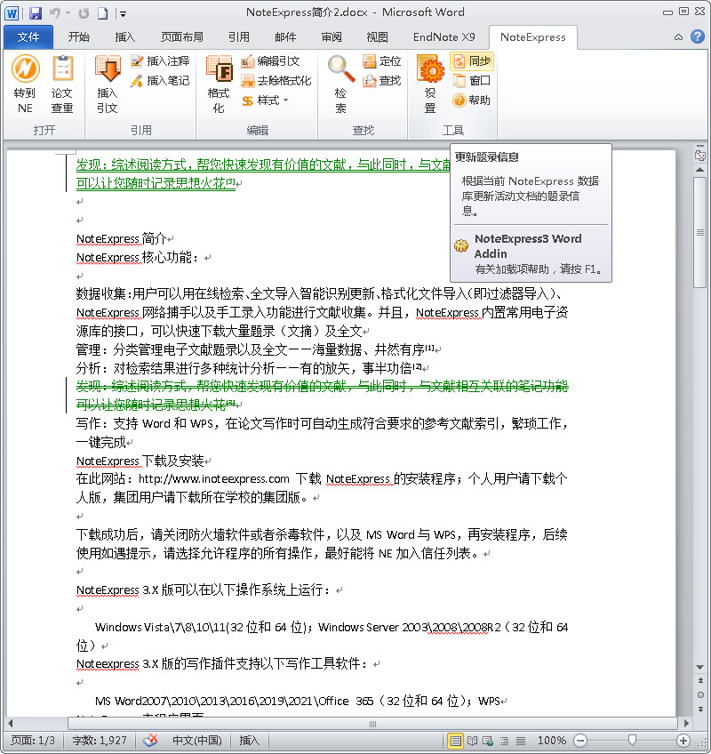Click the Word application icon
Viewport: 711px width, 754px height.
point(12,13)
